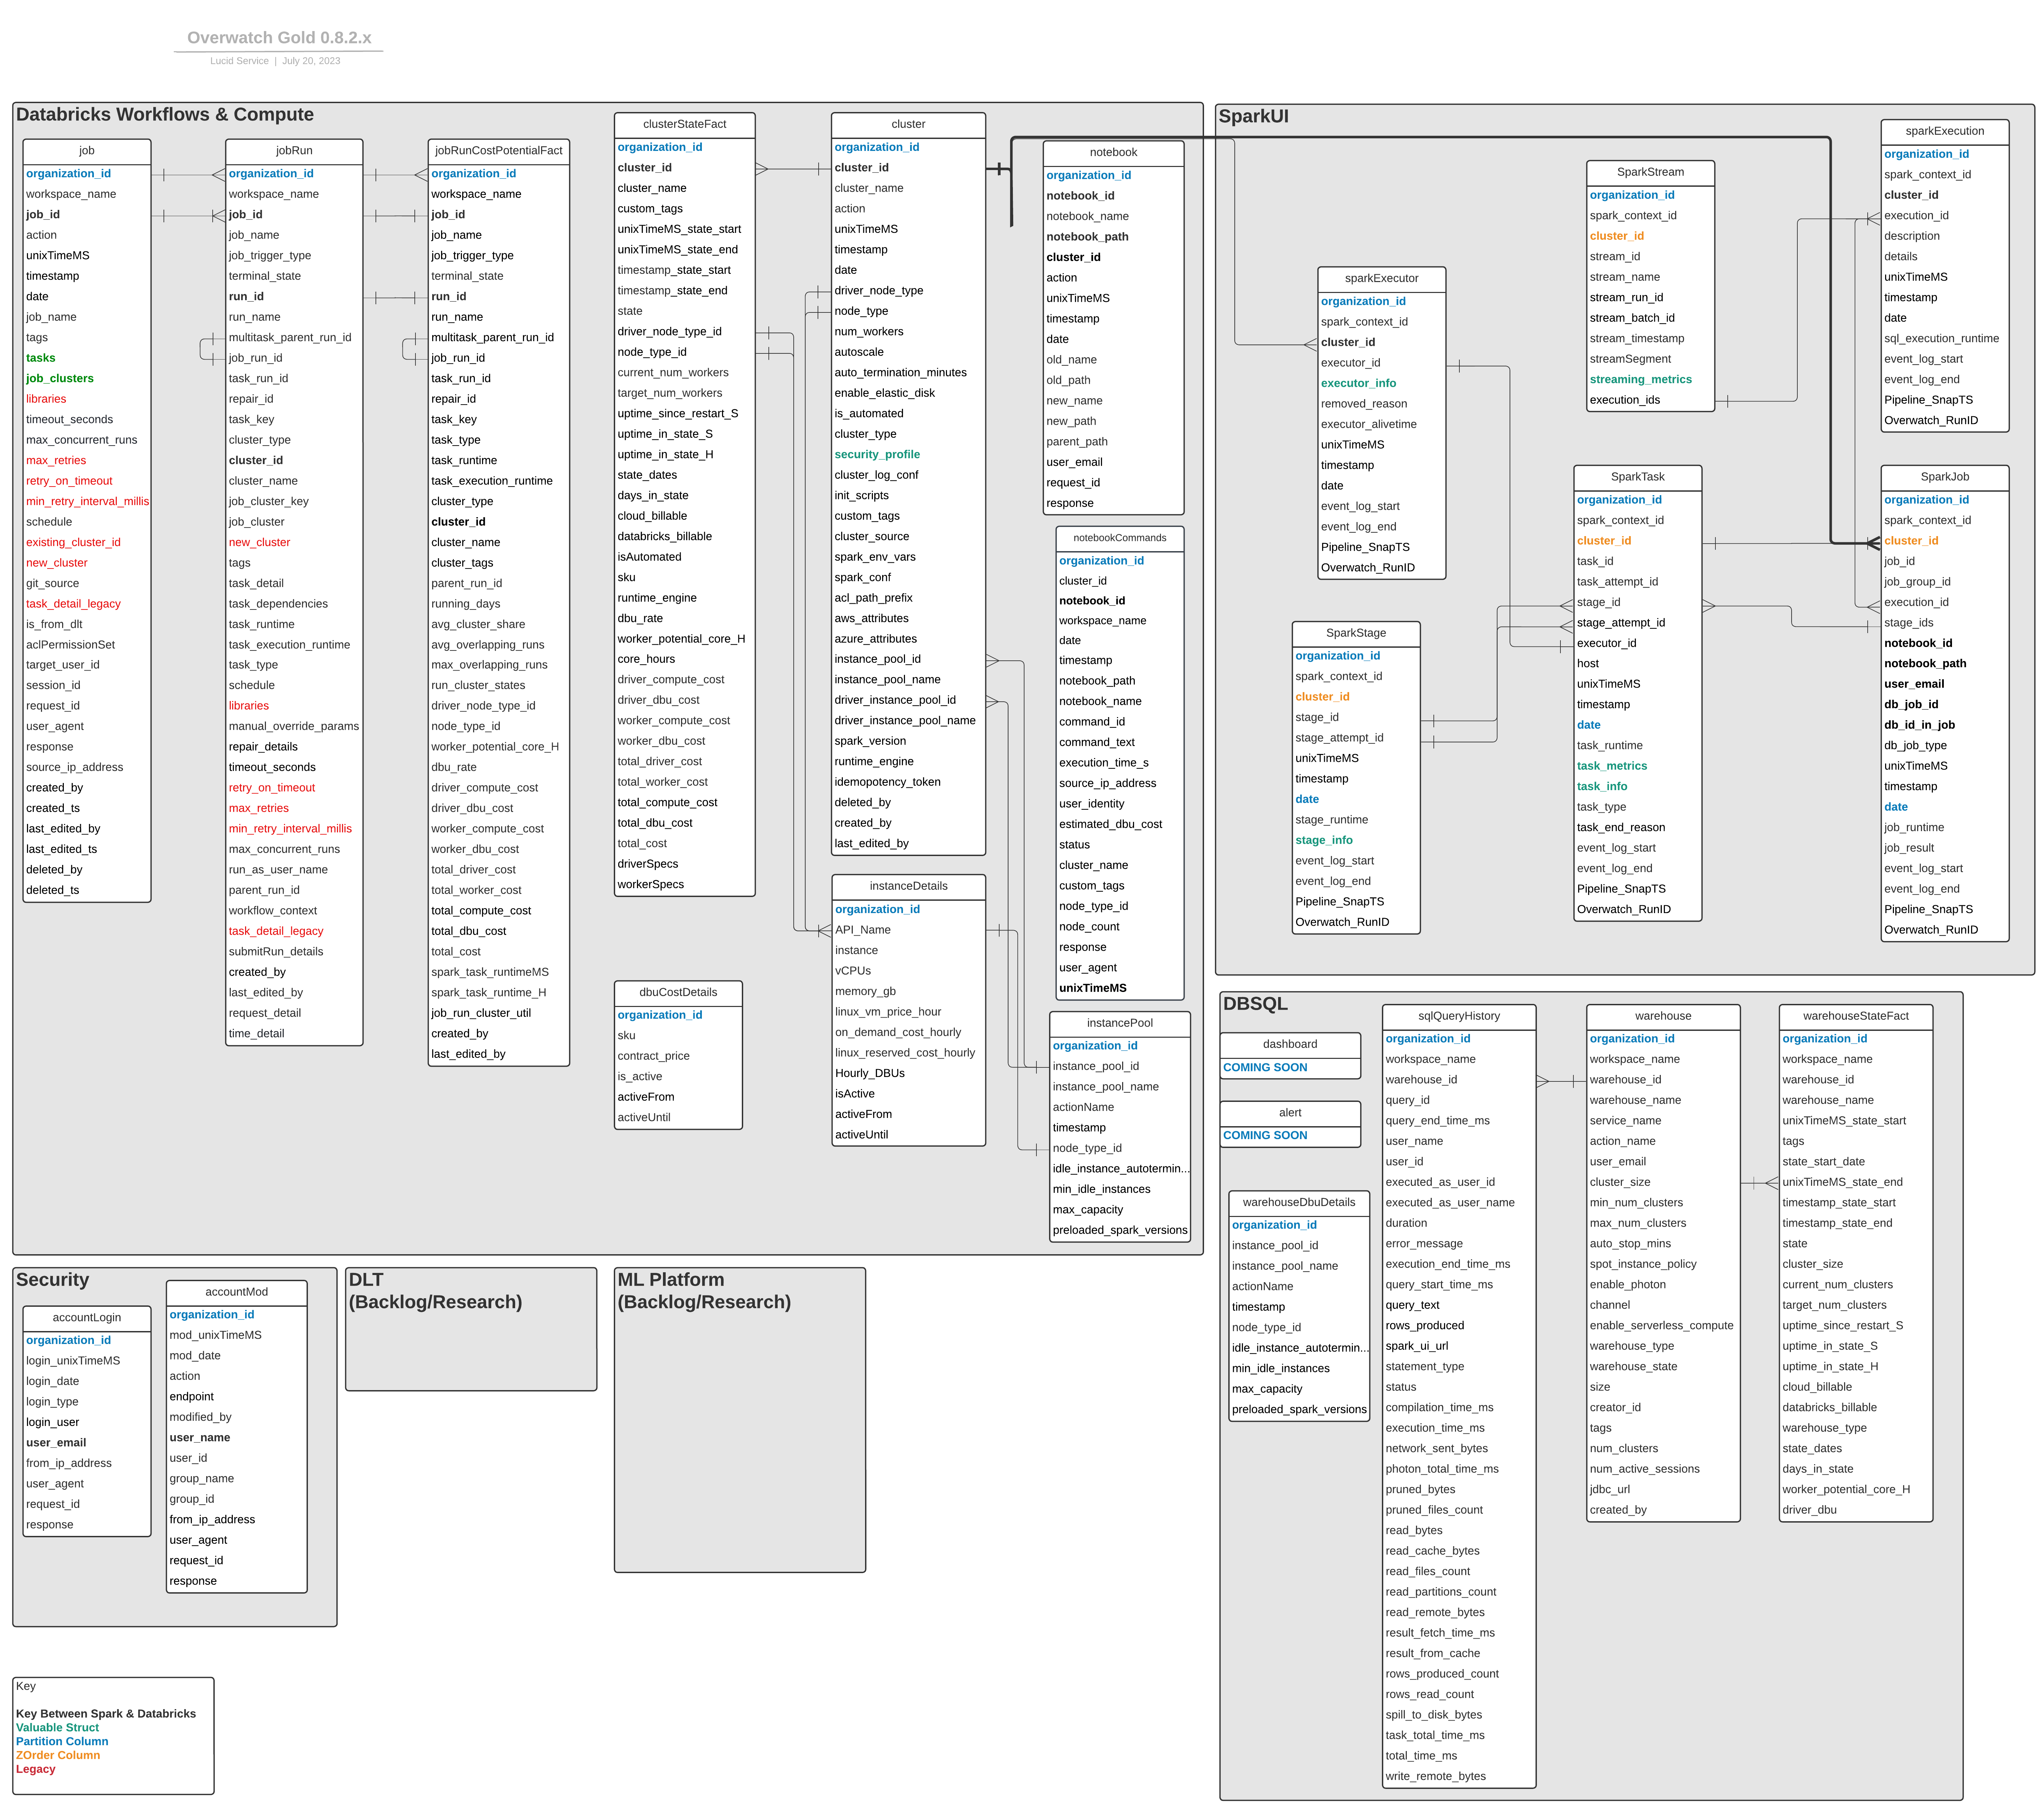Image resolution: width=2037 pixels, height=1820 pixels.
Task: Click the ML Platform (Backlog/Research) heading
Action: (x=704, y=1291)
